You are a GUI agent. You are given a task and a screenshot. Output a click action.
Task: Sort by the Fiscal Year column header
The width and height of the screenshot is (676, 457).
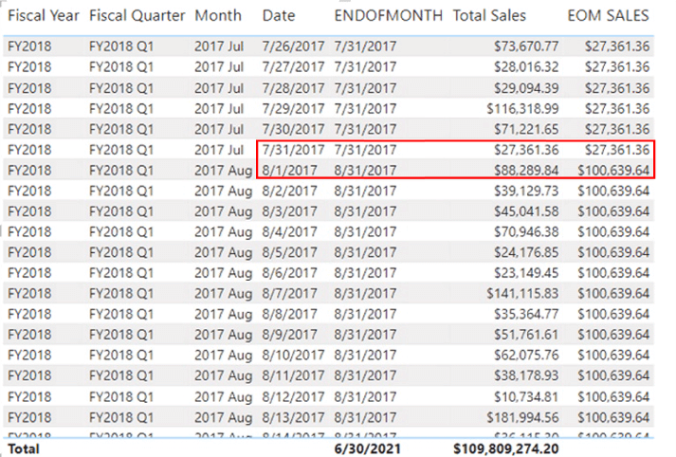pos(44,16)
